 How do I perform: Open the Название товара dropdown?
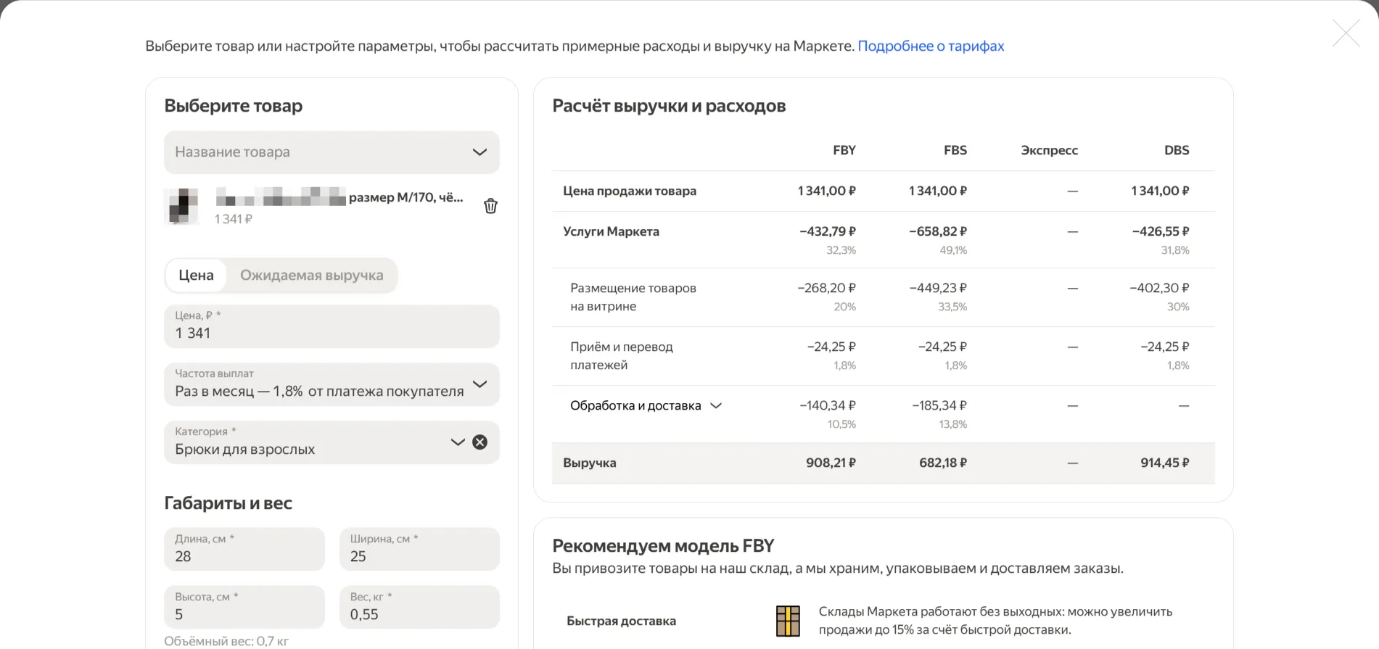click(332, 152)
